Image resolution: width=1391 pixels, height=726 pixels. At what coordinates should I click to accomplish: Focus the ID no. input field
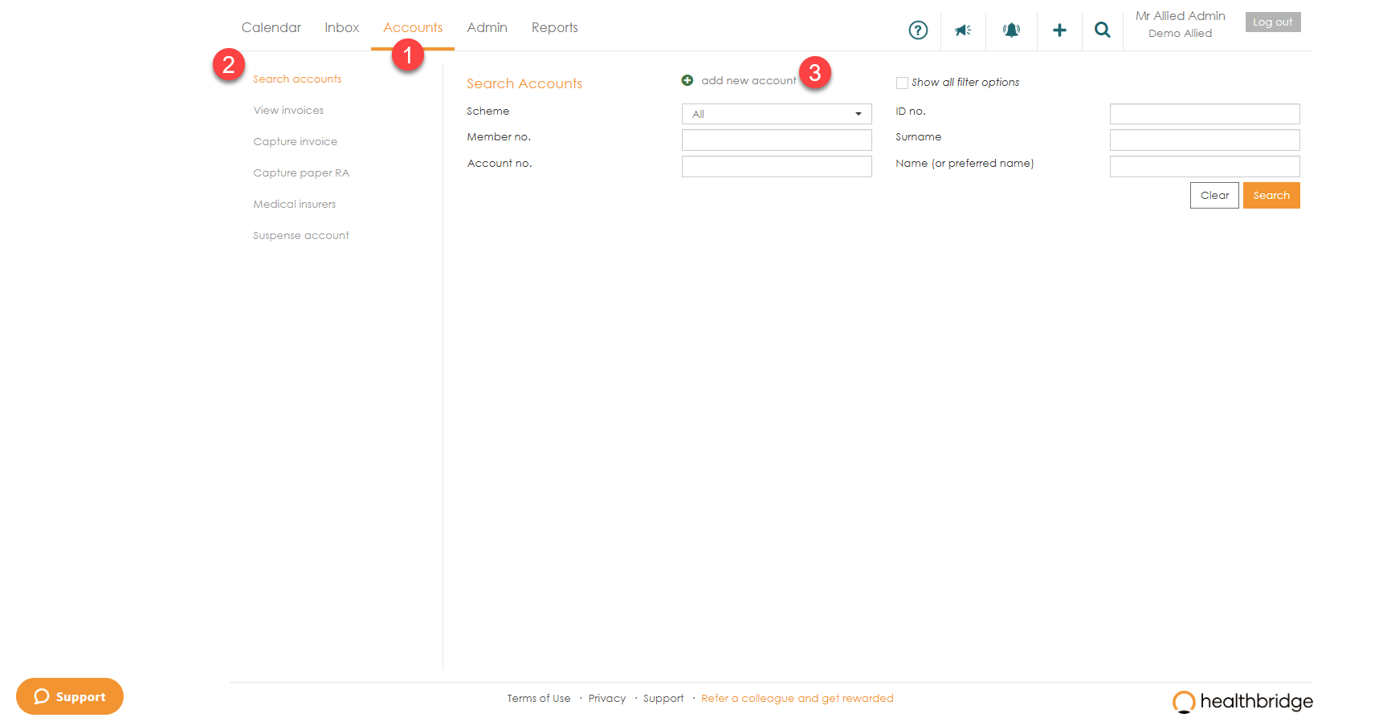[x=1205, y=114]
